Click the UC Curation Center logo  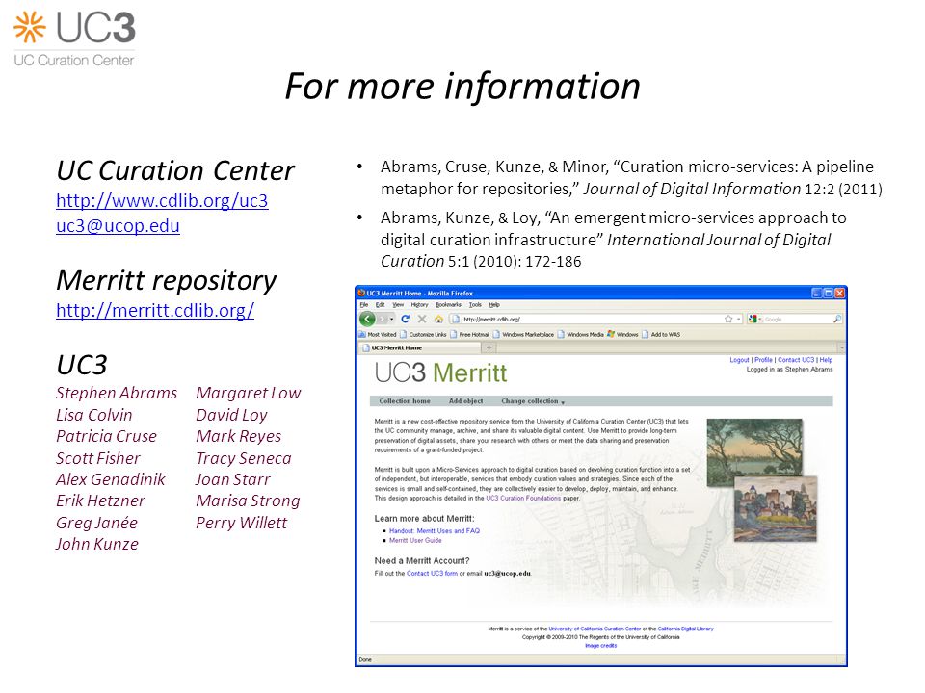coord(74,38)
